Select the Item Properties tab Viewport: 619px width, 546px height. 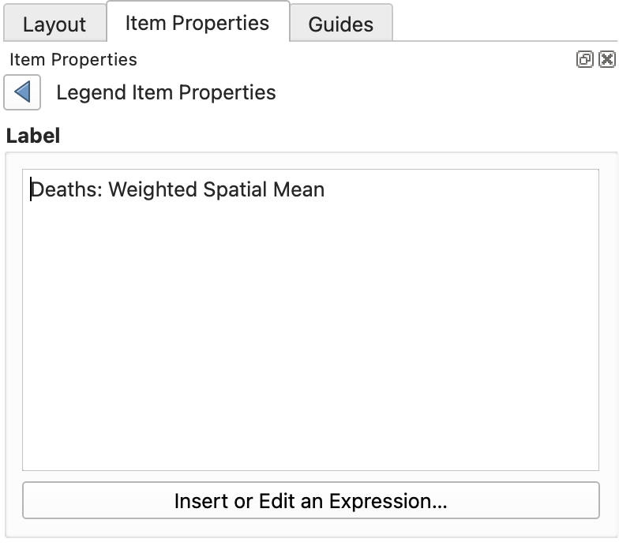(x=197, y=22)
